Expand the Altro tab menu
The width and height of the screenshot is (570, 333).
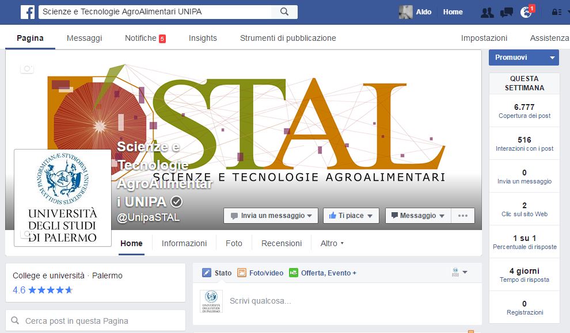(332, 243)
